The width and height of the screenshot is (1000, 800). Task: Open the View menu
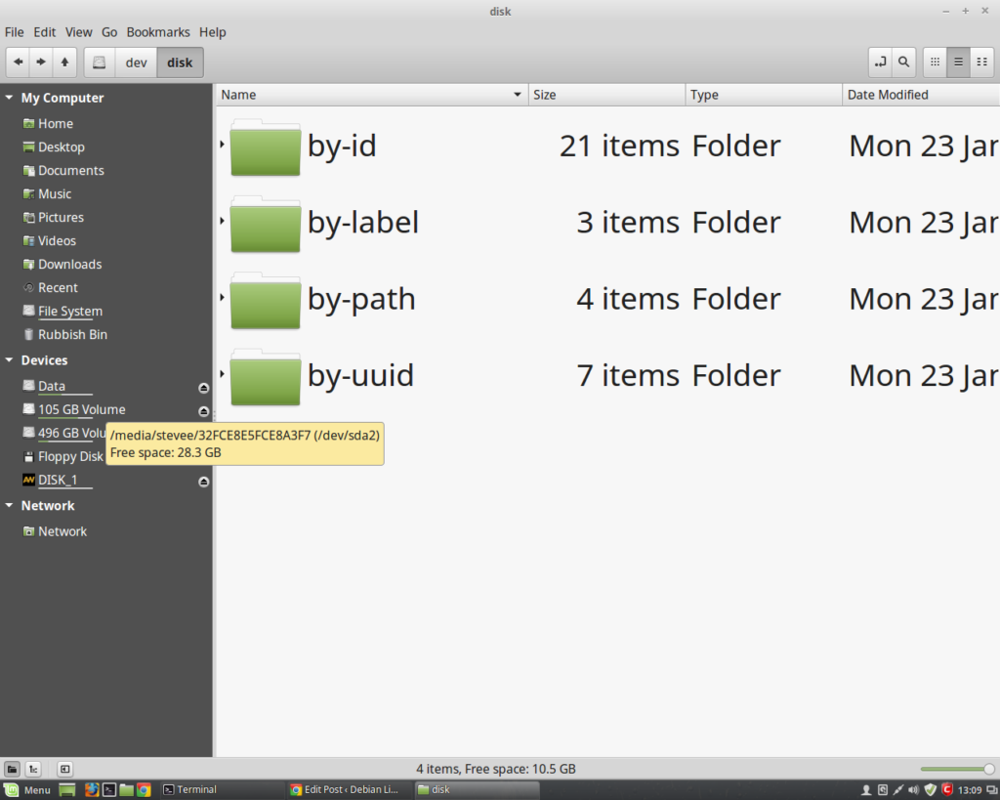pos(79,32)
